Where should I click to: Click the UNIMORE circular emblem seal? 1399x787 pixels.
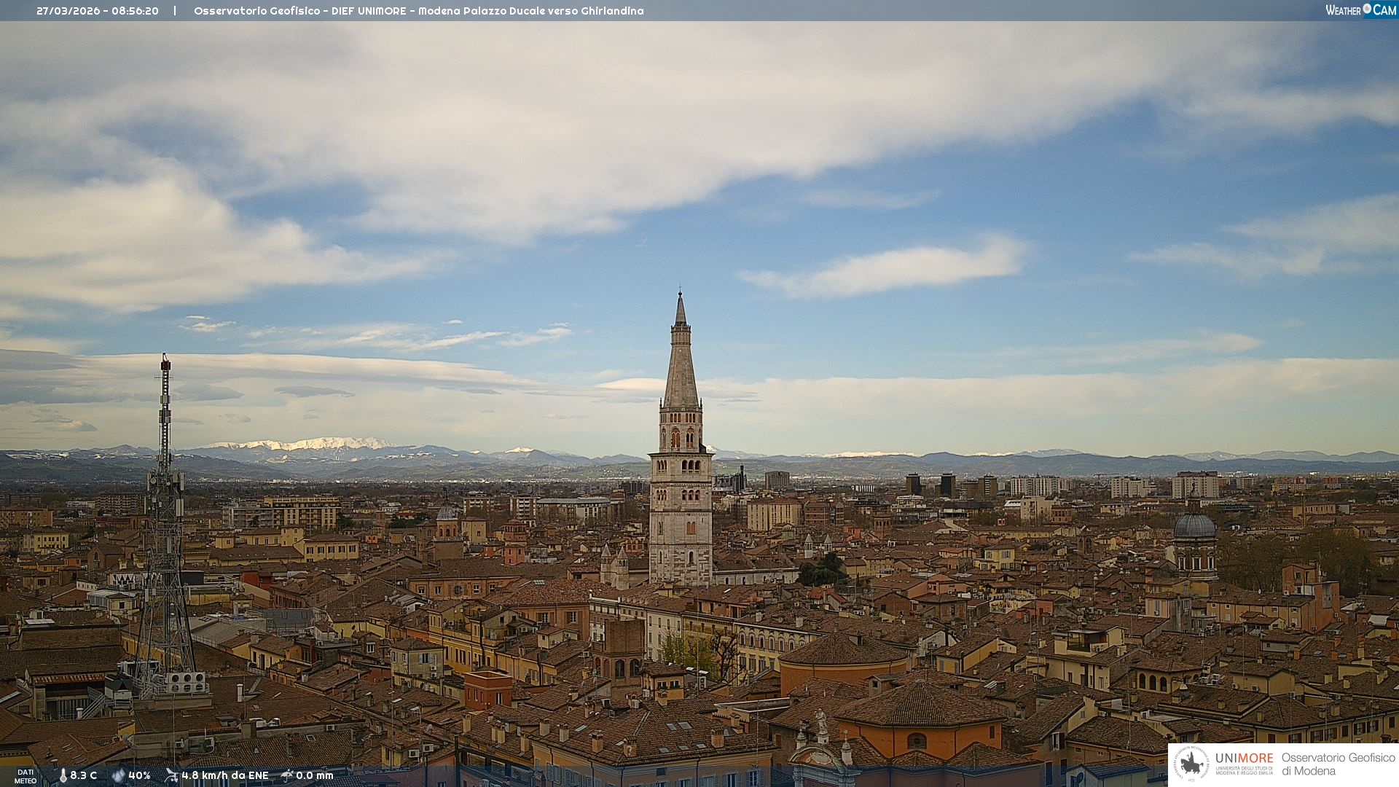point(1191,764)
